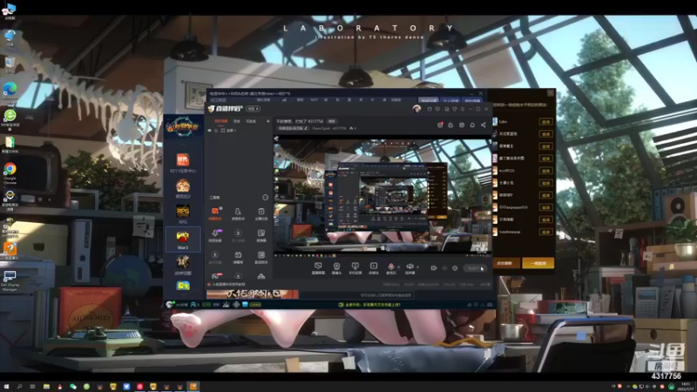Open the Google Chrome desktop shortcut
697x392 pixels.
click(10, 172)
